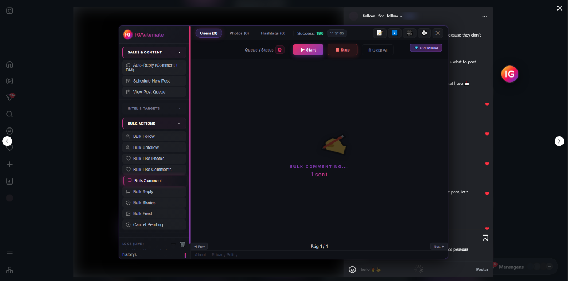568x281 pixels.
Task: Collapse the Bulk Actions section
Action: pyautogui.click(x=154, y=124)
